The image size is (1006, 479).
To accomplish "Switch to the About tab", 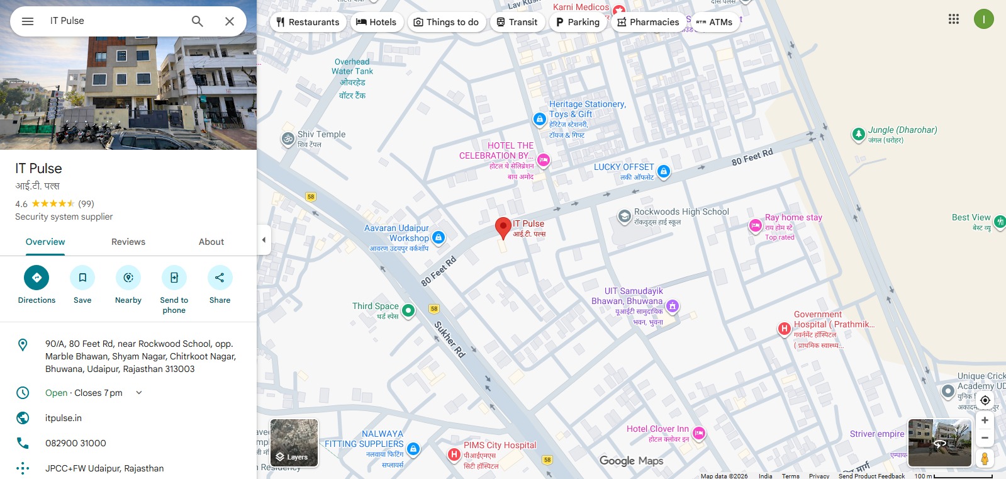I will tap(211, 242).
